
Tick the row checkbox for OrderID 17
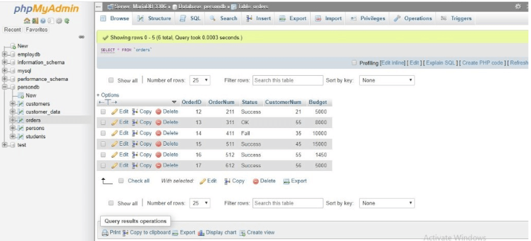pos(103,165)
